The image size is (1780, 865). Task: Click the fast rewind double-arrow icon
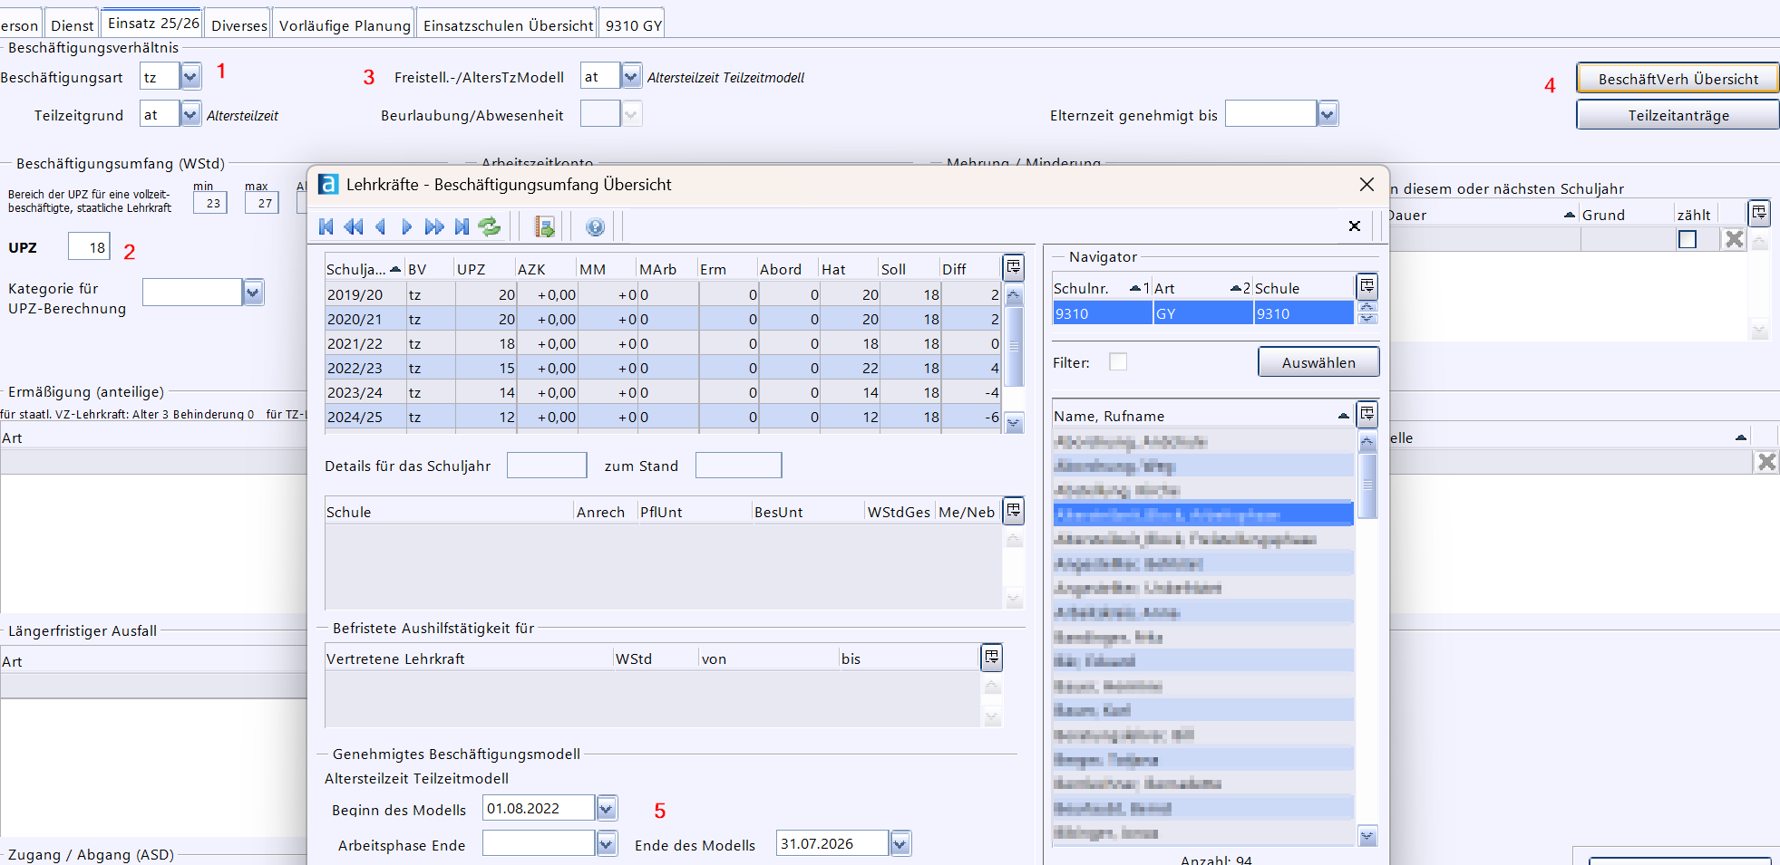(x=354, y=226)
